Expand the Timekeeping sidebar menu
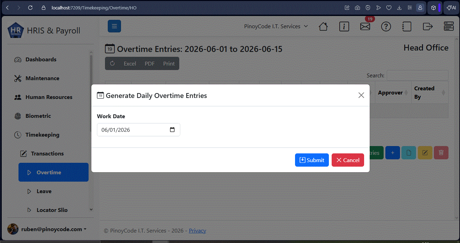Screen dimensions: 460x243 point(42,135)
